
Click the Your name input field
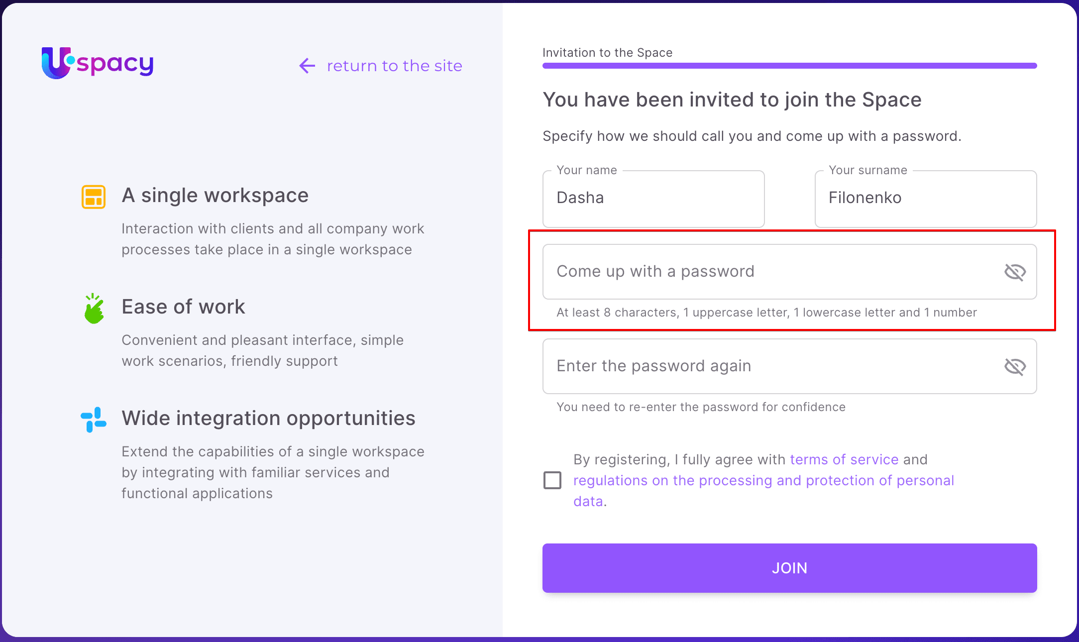pos(653,199)
